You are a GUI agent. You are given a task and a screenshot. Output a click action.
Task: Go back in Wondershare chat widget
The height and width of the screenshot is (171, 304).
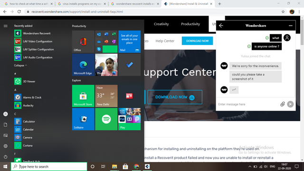tap(221, 26)
